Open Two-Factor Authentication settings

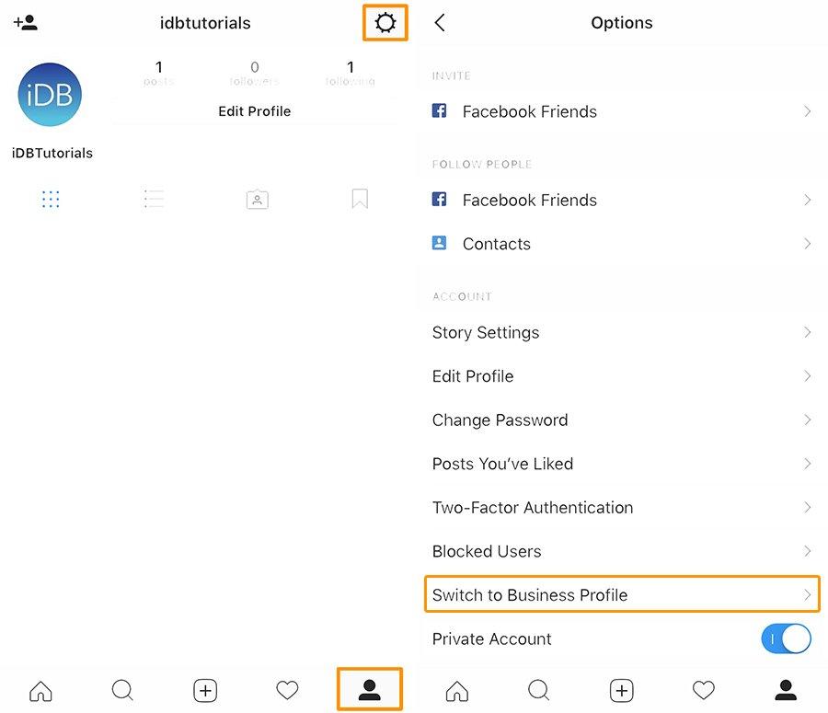[x=533, y=507]
